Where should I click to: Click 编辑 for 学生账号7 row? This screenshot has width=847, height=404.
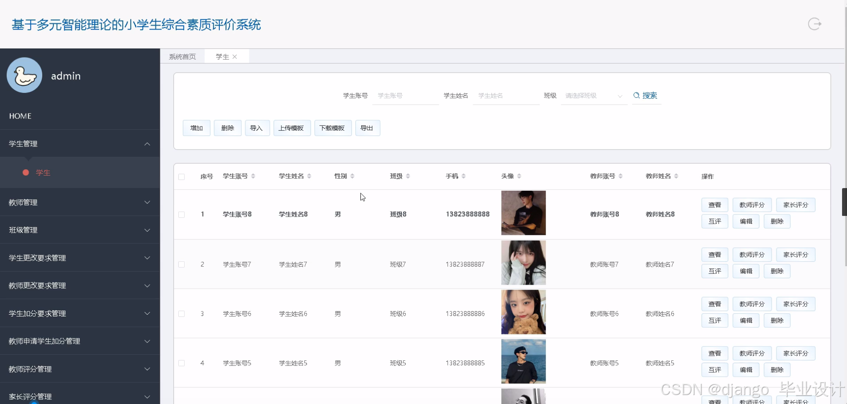tap(746, 271)
